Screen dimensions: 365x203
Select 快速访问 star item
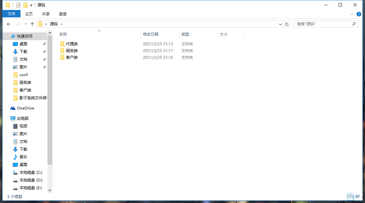pyautogui.click(x=22, y=36)
